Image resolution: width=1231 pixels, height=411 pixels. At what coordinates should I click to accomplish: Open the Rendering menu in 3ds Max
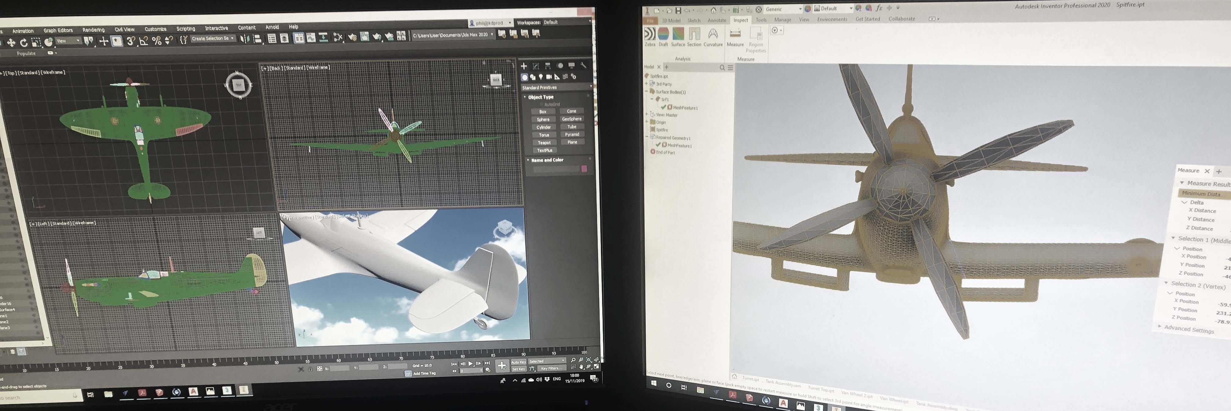[x=93, y=30]
